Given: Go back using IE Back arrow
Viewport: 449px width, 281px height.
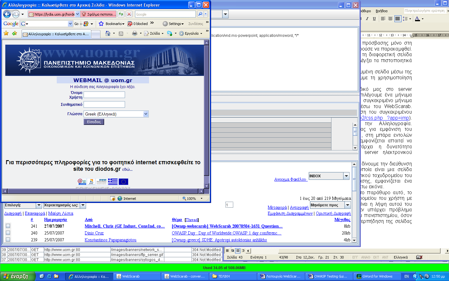Looking at the screenshot, I should click(x=7, y=14).
